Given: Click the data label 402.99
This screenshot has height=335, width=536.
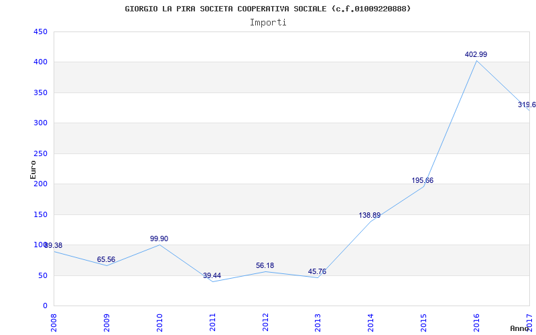Looking at the screenshot, I should pyautogui.click(x=476, y=54).
